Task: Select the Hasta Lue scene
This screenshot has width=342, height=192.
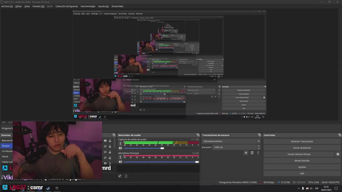Action: coord(7,162)
